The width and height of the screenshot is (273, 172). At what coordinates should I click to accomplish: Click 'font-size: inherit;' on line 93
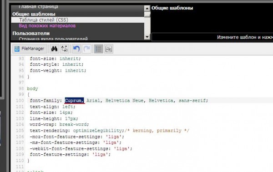[x=55, y=59]
